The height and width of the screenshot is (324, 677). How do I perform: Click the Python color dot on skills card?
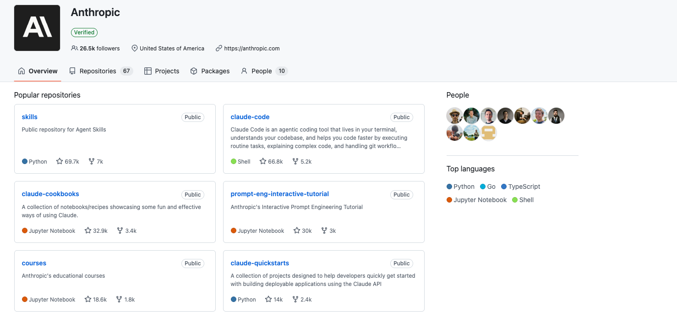click(25, 161)
